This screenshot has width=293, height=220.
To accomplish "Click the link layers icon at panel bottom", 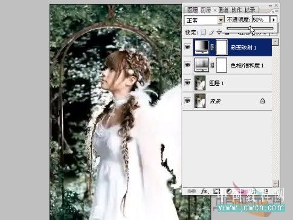I will 192,191.
